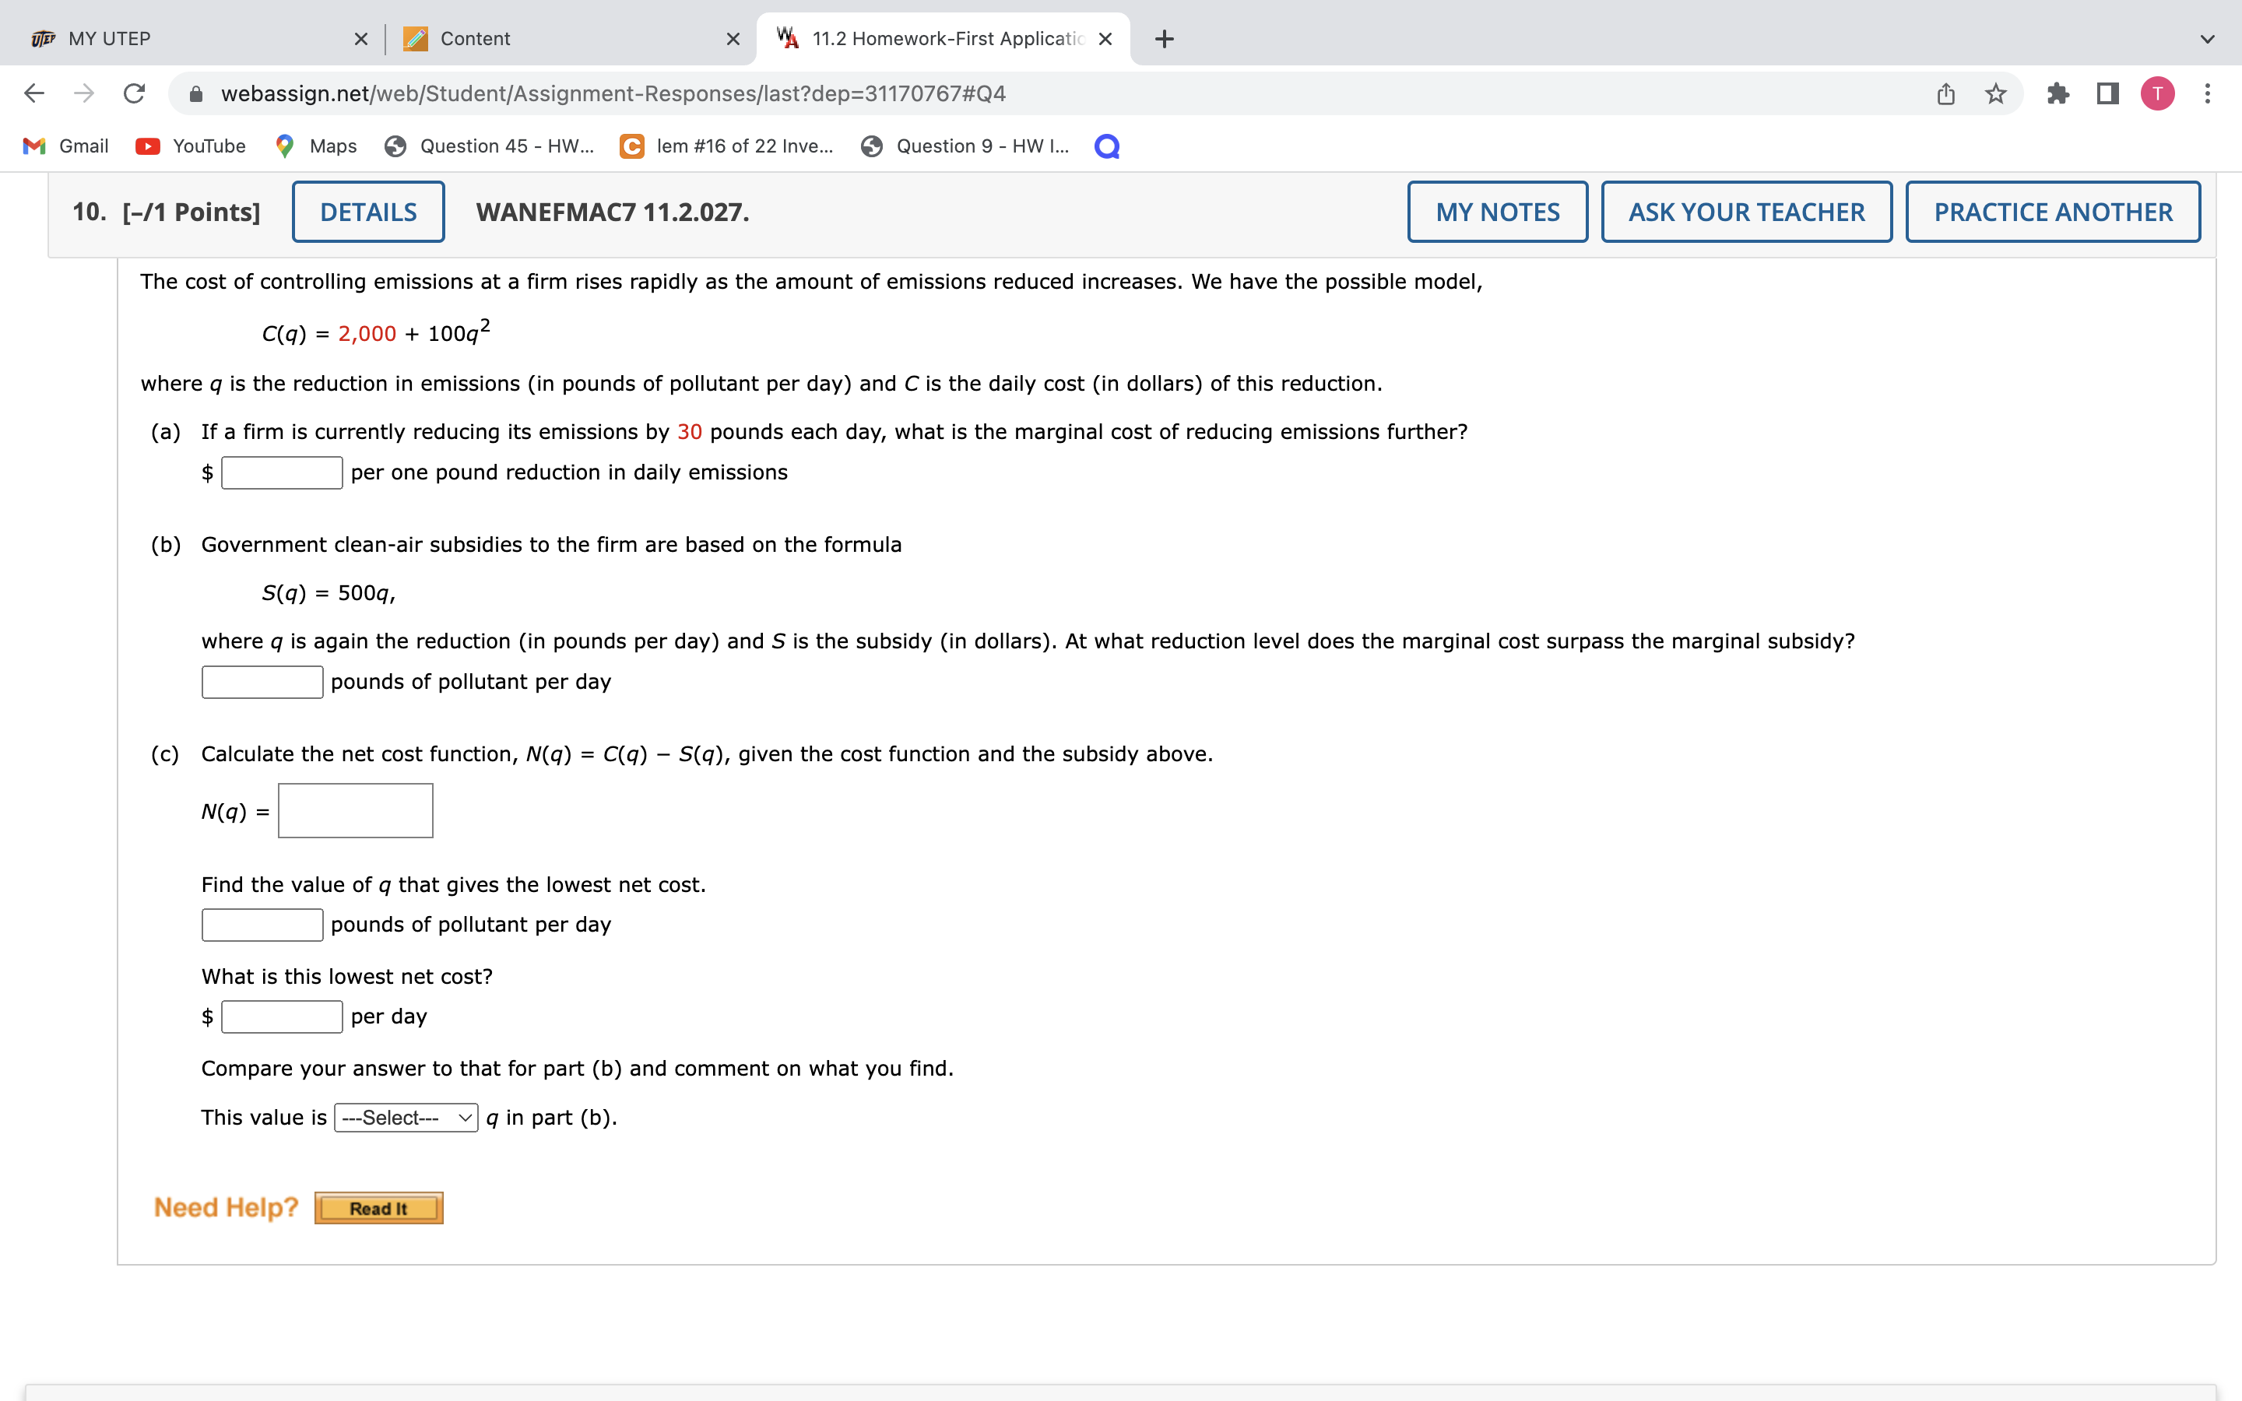This screenshot has width=2242, height=1401.
Task: Open a new browser tab
Action: point(1165,39)
